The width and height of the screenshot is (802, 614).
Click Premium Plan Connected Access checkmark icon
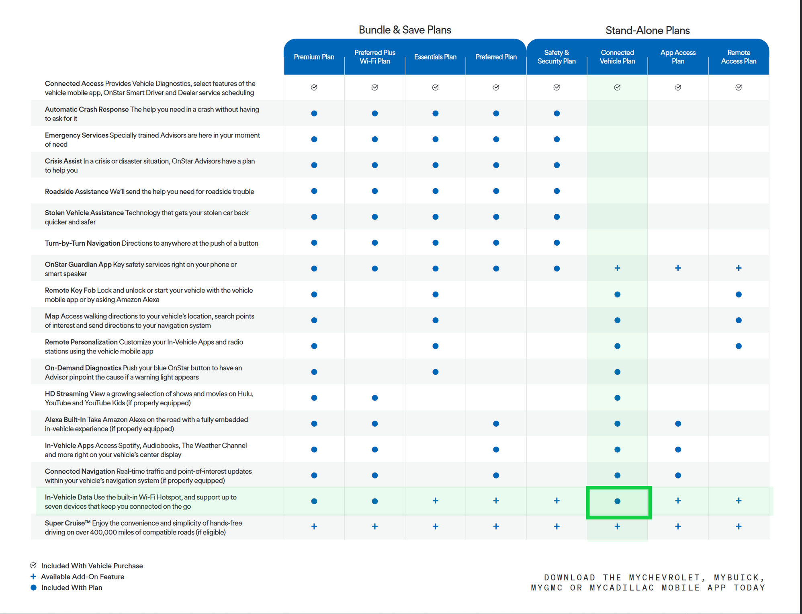(314, 87)
